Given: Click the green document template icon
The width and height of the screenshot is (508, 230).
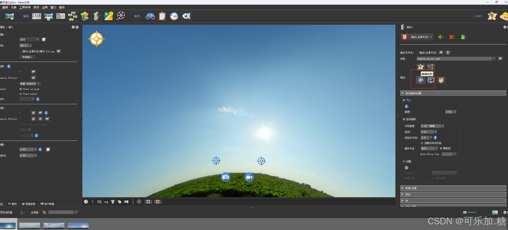Looking at the screenshot, I should point(463,37).
